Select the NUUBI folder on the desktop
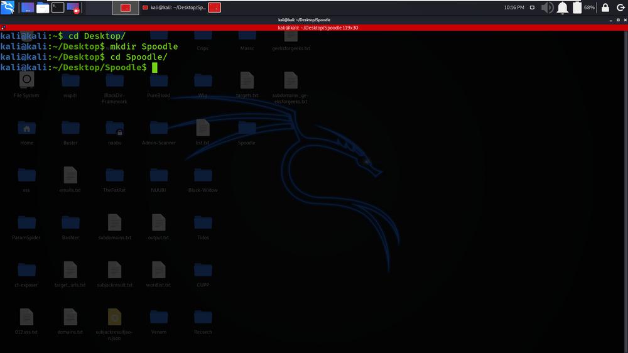 pyautogui.click(x=159, y=180)
